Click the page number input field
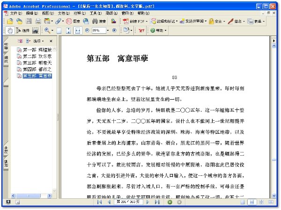The height and width of the screenshot is (210, 281). point(128,202)
